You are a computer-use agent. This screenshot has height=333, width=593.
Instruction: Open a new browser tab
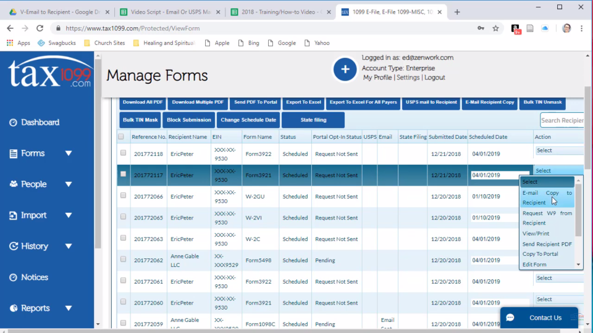(457, 12)
